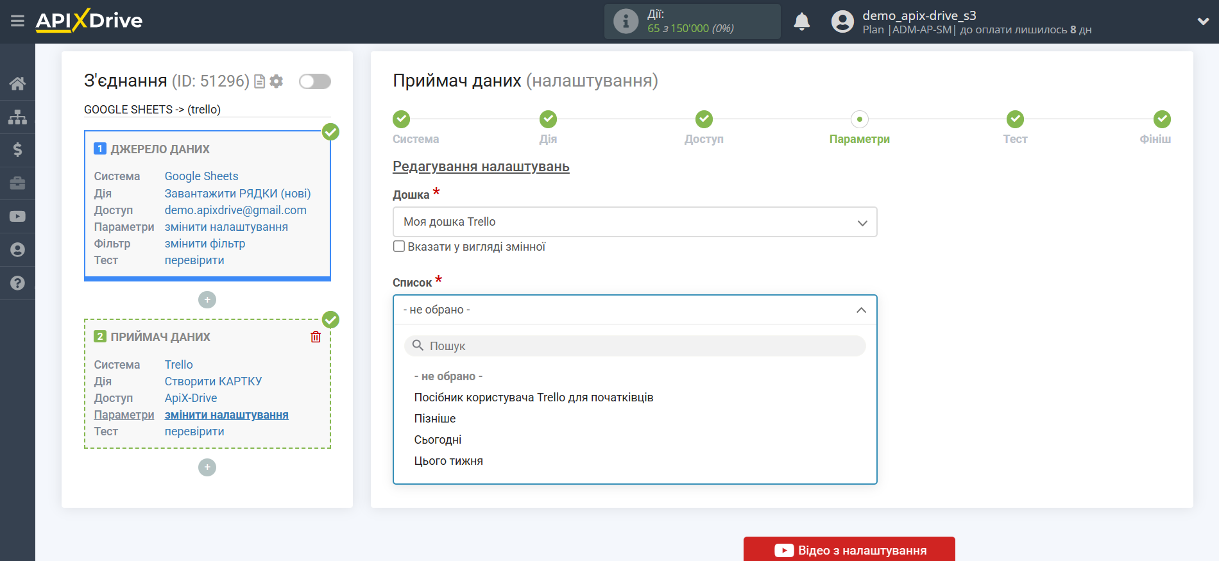Select the '- не обрано -' option in the list
1219x561 pixels.
[x=448, y=376]
